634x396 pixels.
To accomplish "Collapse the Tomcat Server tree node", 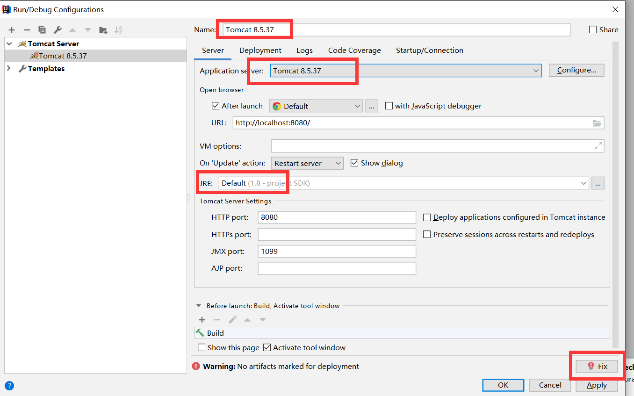I will pos(9,43).
